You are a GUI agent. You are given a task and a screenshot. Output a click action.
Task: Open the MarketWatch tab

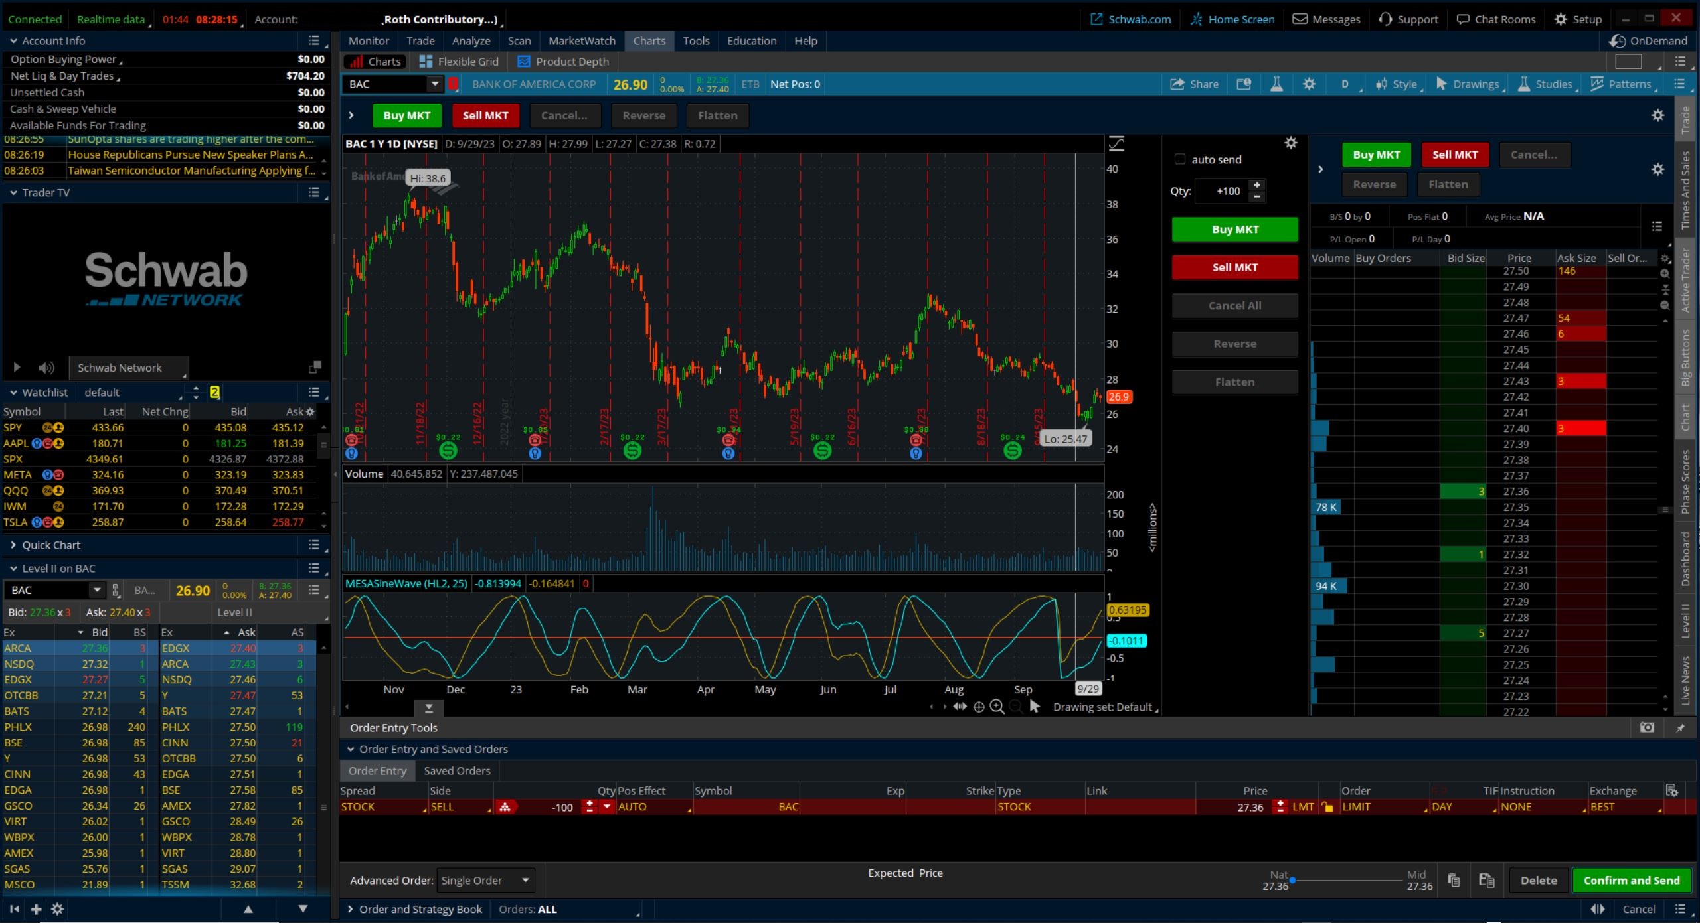[x=582, y=41]
